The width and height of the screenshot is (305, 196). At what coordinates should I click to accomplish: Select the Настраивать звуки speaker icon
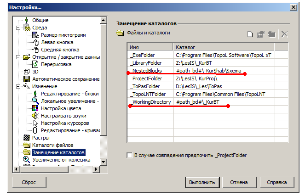(35, 116)
